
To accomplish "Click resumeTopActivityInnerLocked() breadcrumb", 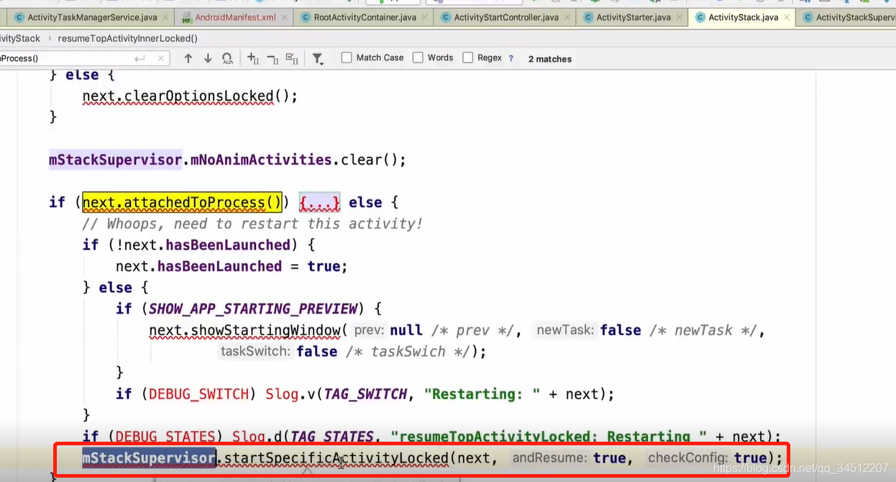I will [127, 38].
